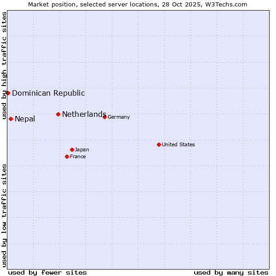Click the United States label text
This screenshot has height=276, width=276.
pyautogui.click(x=178, y=145)
